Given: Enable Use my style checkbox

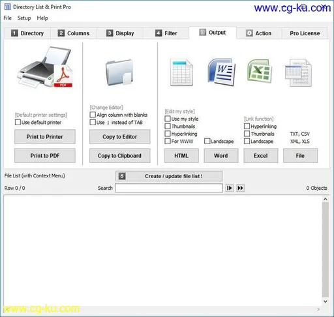Looking at the screenshot, I should 168,119.
